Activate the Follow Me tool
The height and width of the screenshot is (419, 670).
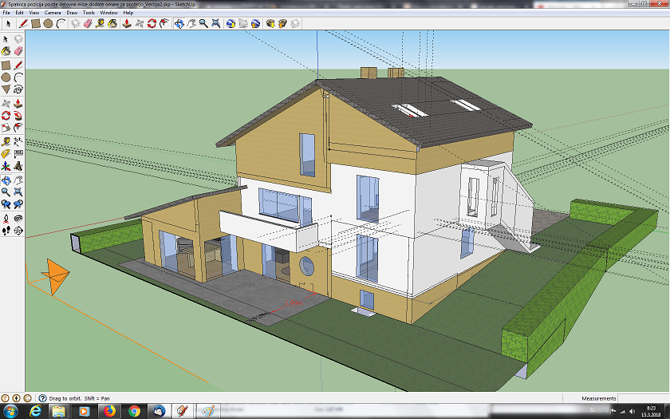click(x=18, y=116)
